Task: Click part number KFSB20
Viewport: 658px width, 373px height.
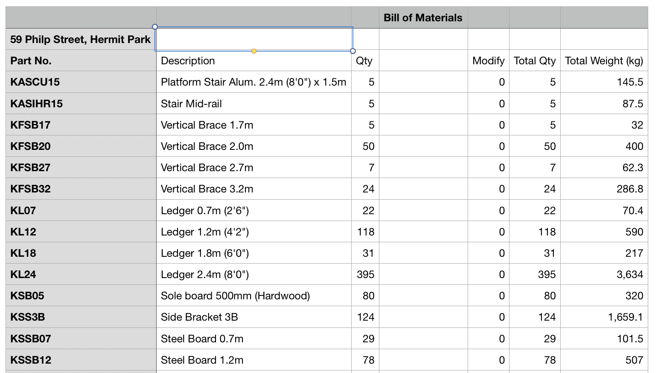Action: point(81,146)
